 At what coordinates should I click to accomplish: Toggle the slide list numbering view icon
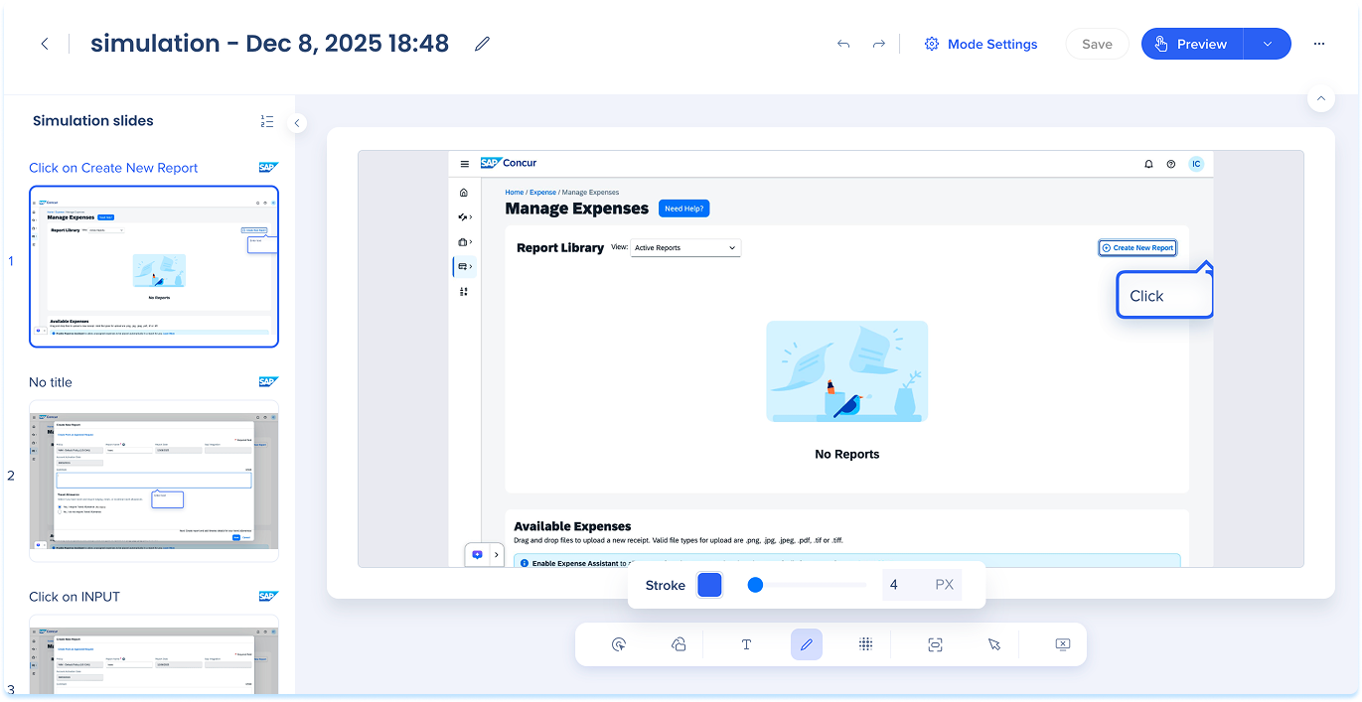266,121
